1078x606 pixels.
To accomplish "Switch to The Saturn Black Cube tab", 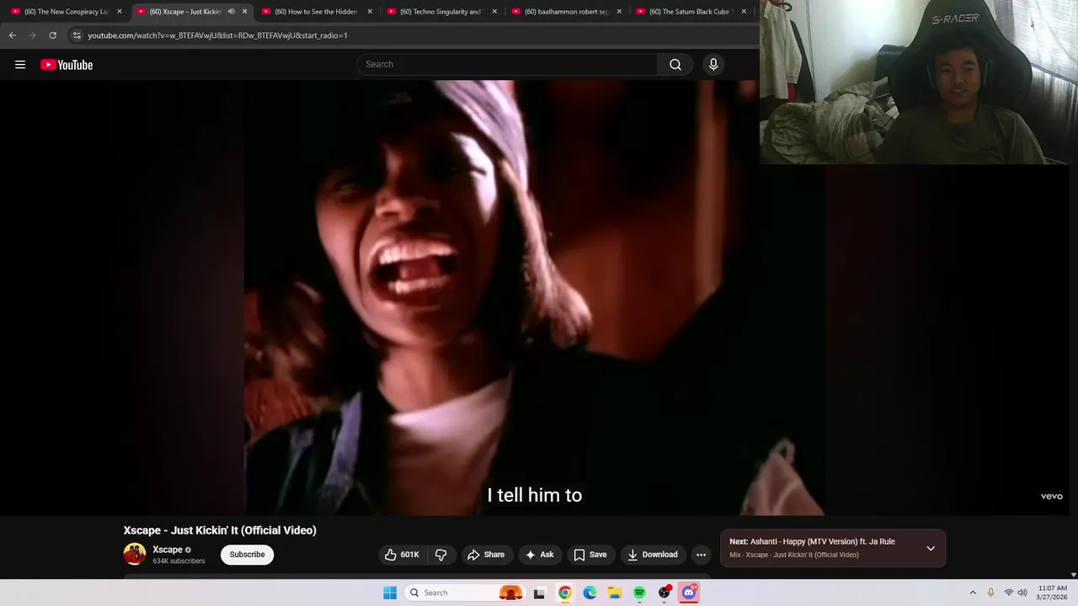I will click(x=691, y=12).
